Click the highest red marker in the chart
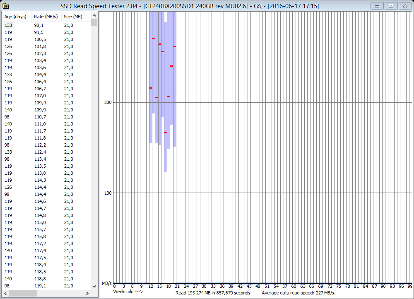The height and width of the screenshot is (299, 414). point(154,38)
